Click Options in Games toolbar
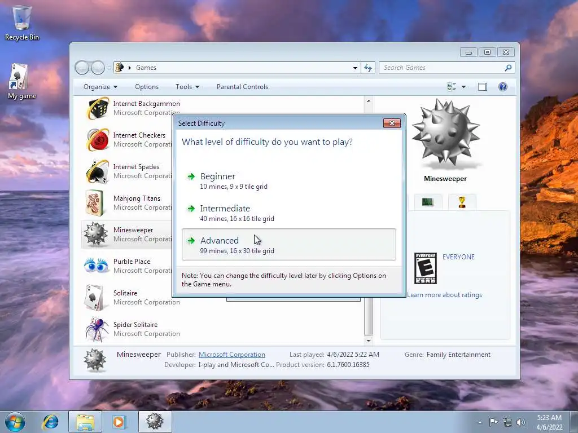This screenshot has height=433, width=578. (x=147, y=87)
